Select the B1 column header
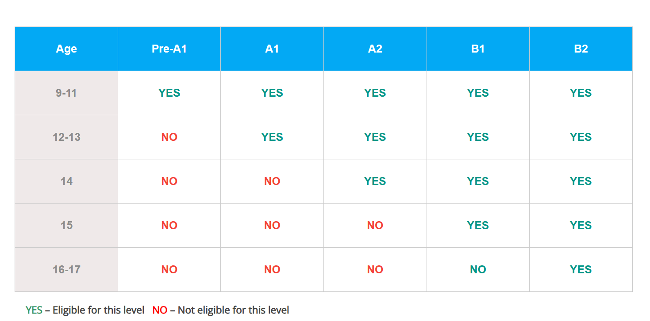 pos(478,49)
